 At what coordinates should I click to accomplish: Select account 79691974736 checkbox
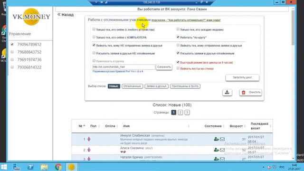coord(12,59)
